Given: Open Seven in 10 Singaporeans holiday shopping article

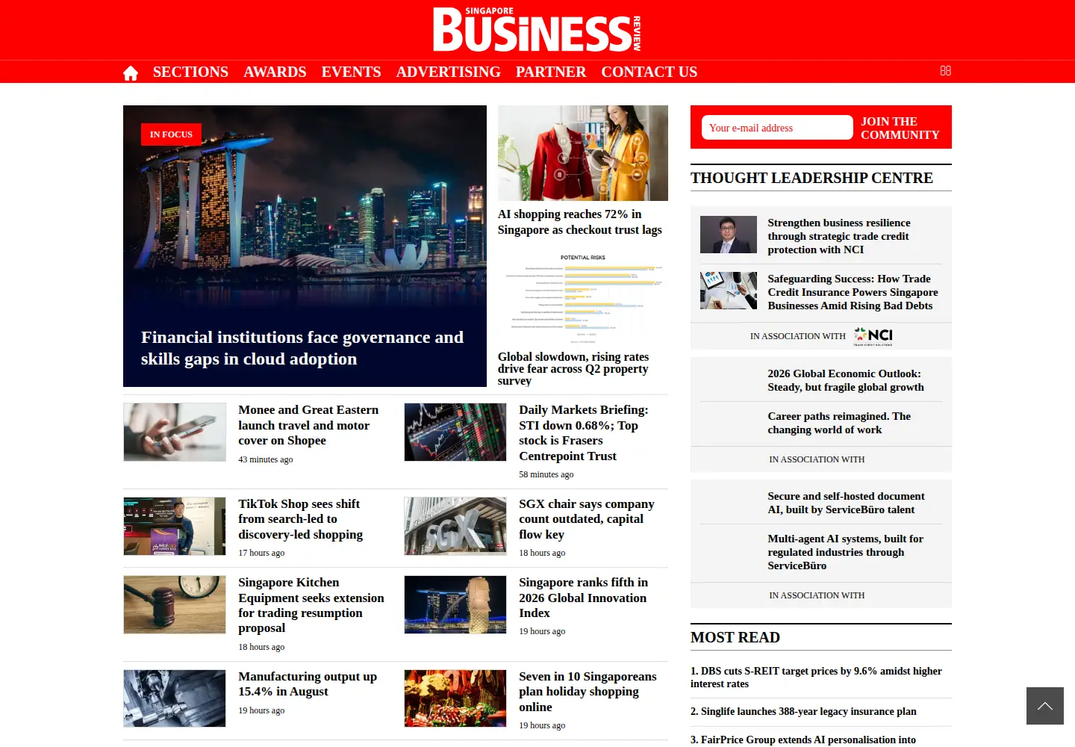Looking at the screenshot, I should (x=588, y=692).
